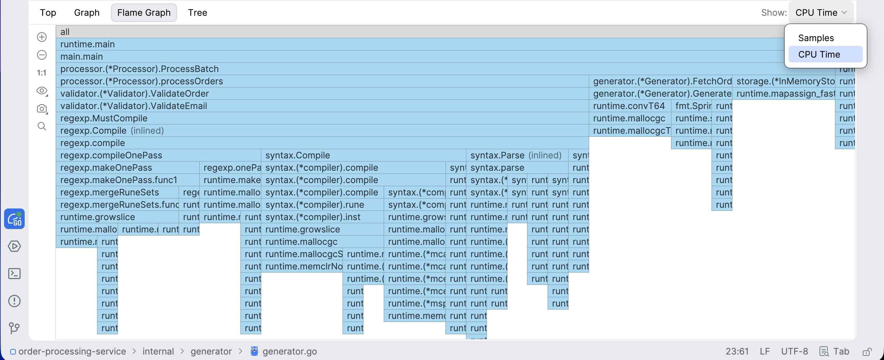The width and height of the screenshot is (884, 360).
Task: Select the ValidateOrder frame
Action: [x=323, y=94]
